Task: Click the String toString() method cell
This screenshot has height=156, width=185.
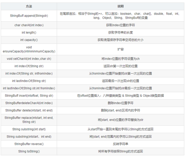Action: click(29, 151)
